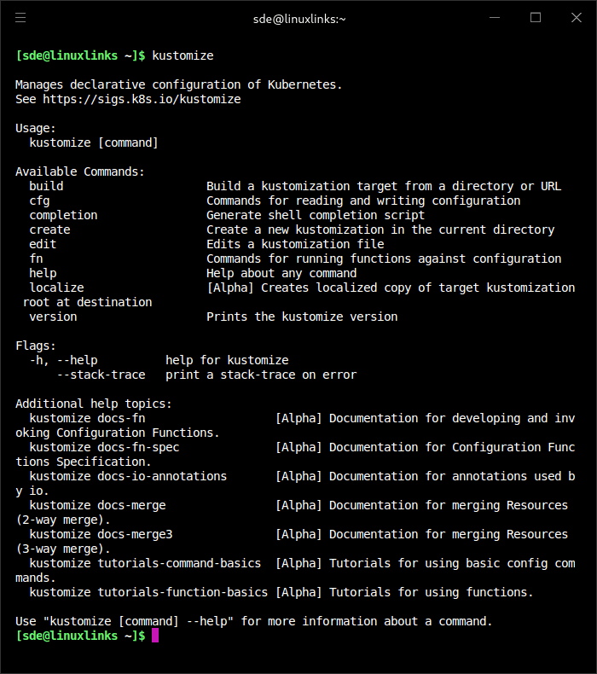Screen dimensions: 597x674
Task: Click the window title sde@linuxlinks:~
Action: [299, 20]
